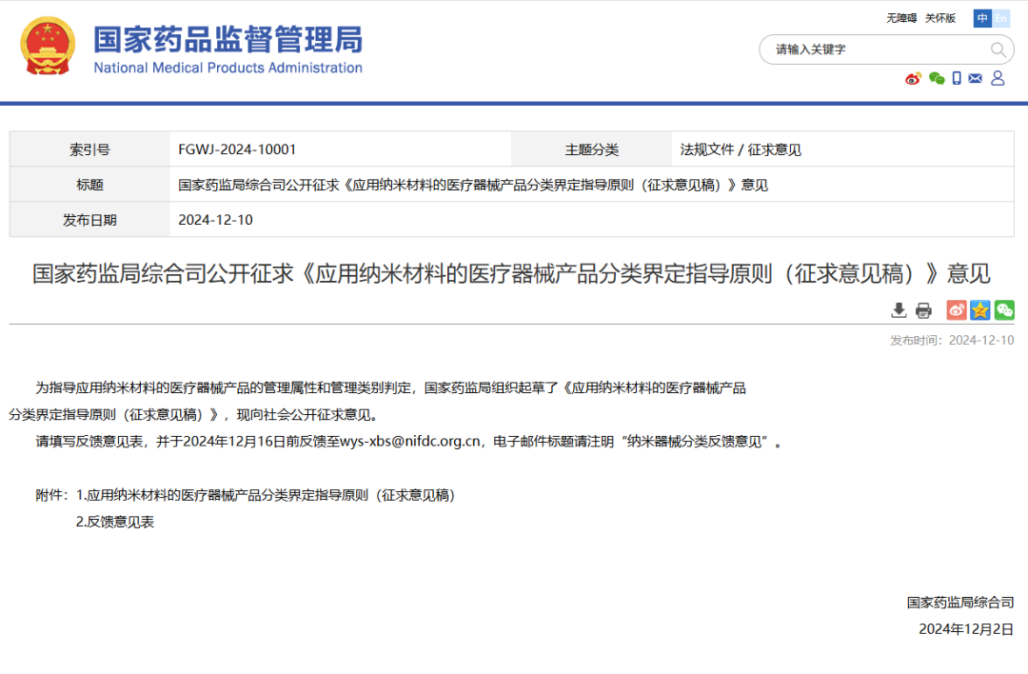This screenshot has height=674, width=1028.
Task: Click the magnifier search icon
Action: coord(998,50)
